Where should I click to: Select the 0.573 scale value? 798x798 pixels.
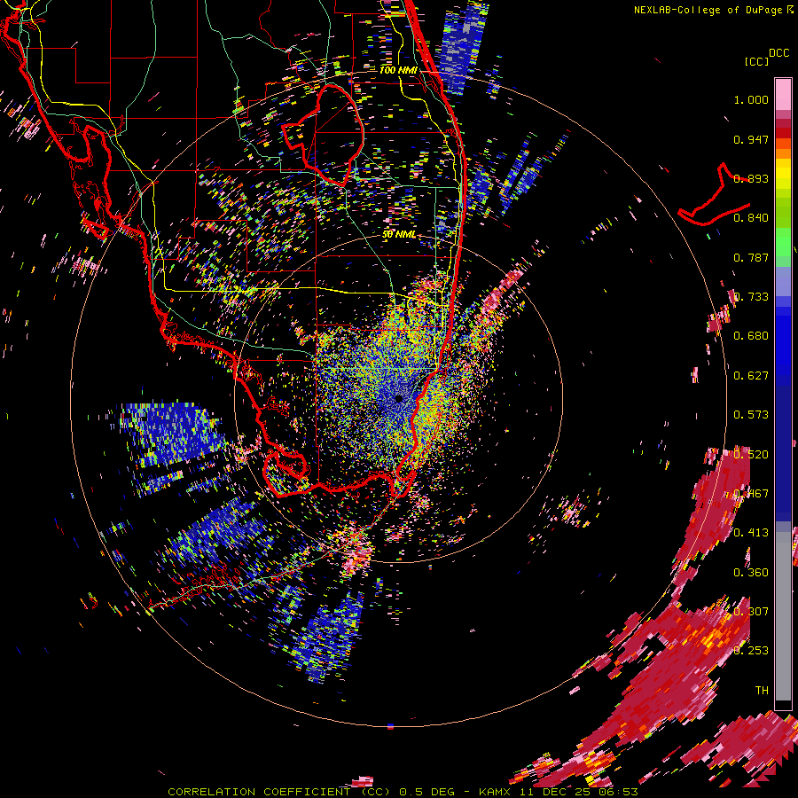(751, 415)
